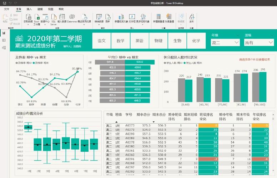
Task: Click the table scrollbar down arrow
Action: (273, 171)
